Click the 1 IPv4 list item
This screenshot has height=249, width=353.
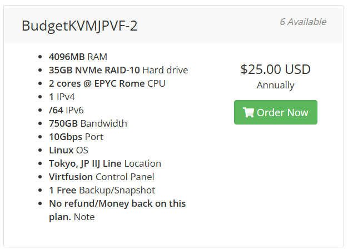(62, 97)
